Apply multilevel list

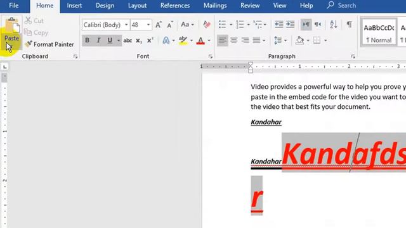coord(258,25)
